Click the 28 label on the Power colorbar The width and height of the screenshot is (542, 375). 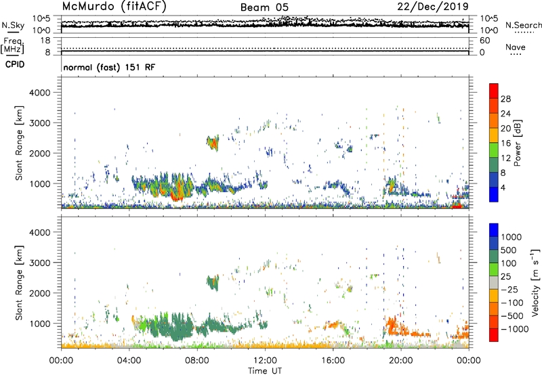coord(505,99)
